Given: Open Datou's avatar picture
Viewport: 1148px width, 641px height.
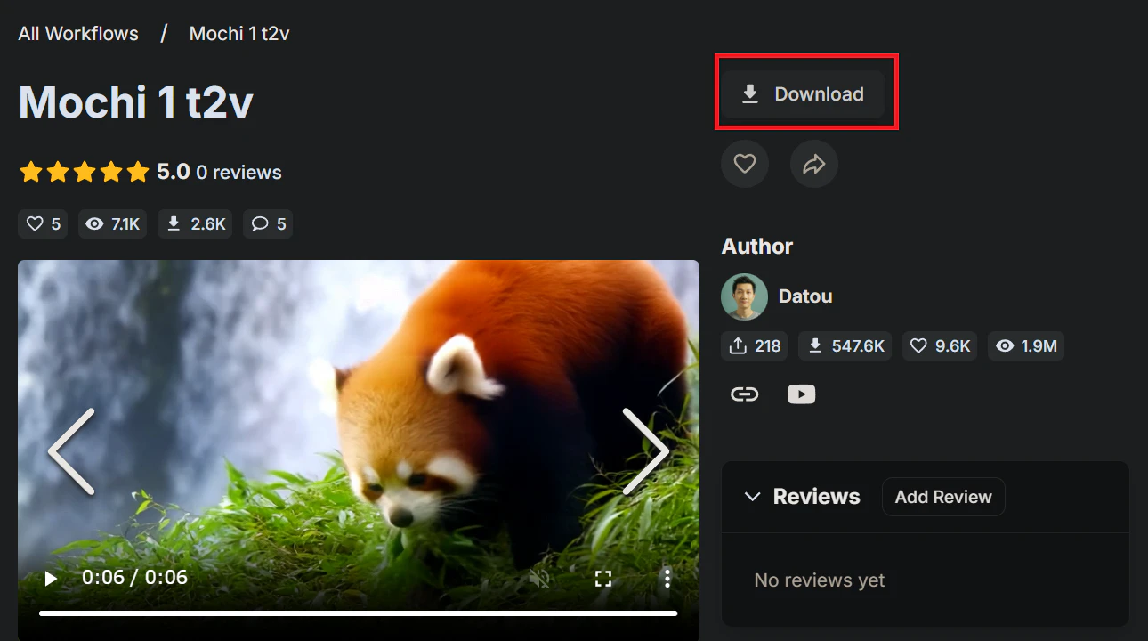Looking at the screenshot, I should click(745, 296).
